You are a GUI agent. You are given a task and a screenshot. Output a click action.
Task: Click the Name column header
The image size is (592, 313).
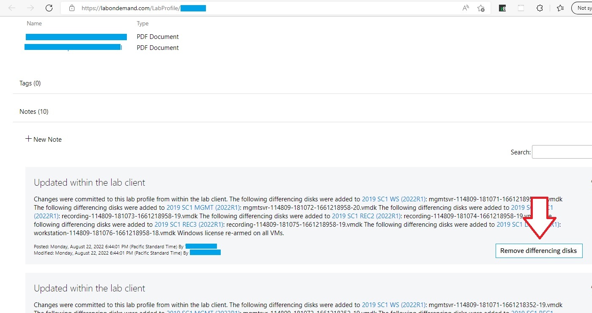(34, 24)
